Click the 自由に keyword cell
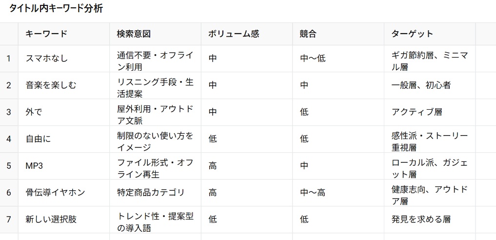This screenshot has width=496, height=240. tap(64, 139)
